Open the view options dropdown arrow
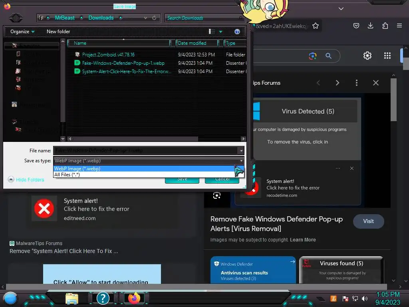 (220, 32)
